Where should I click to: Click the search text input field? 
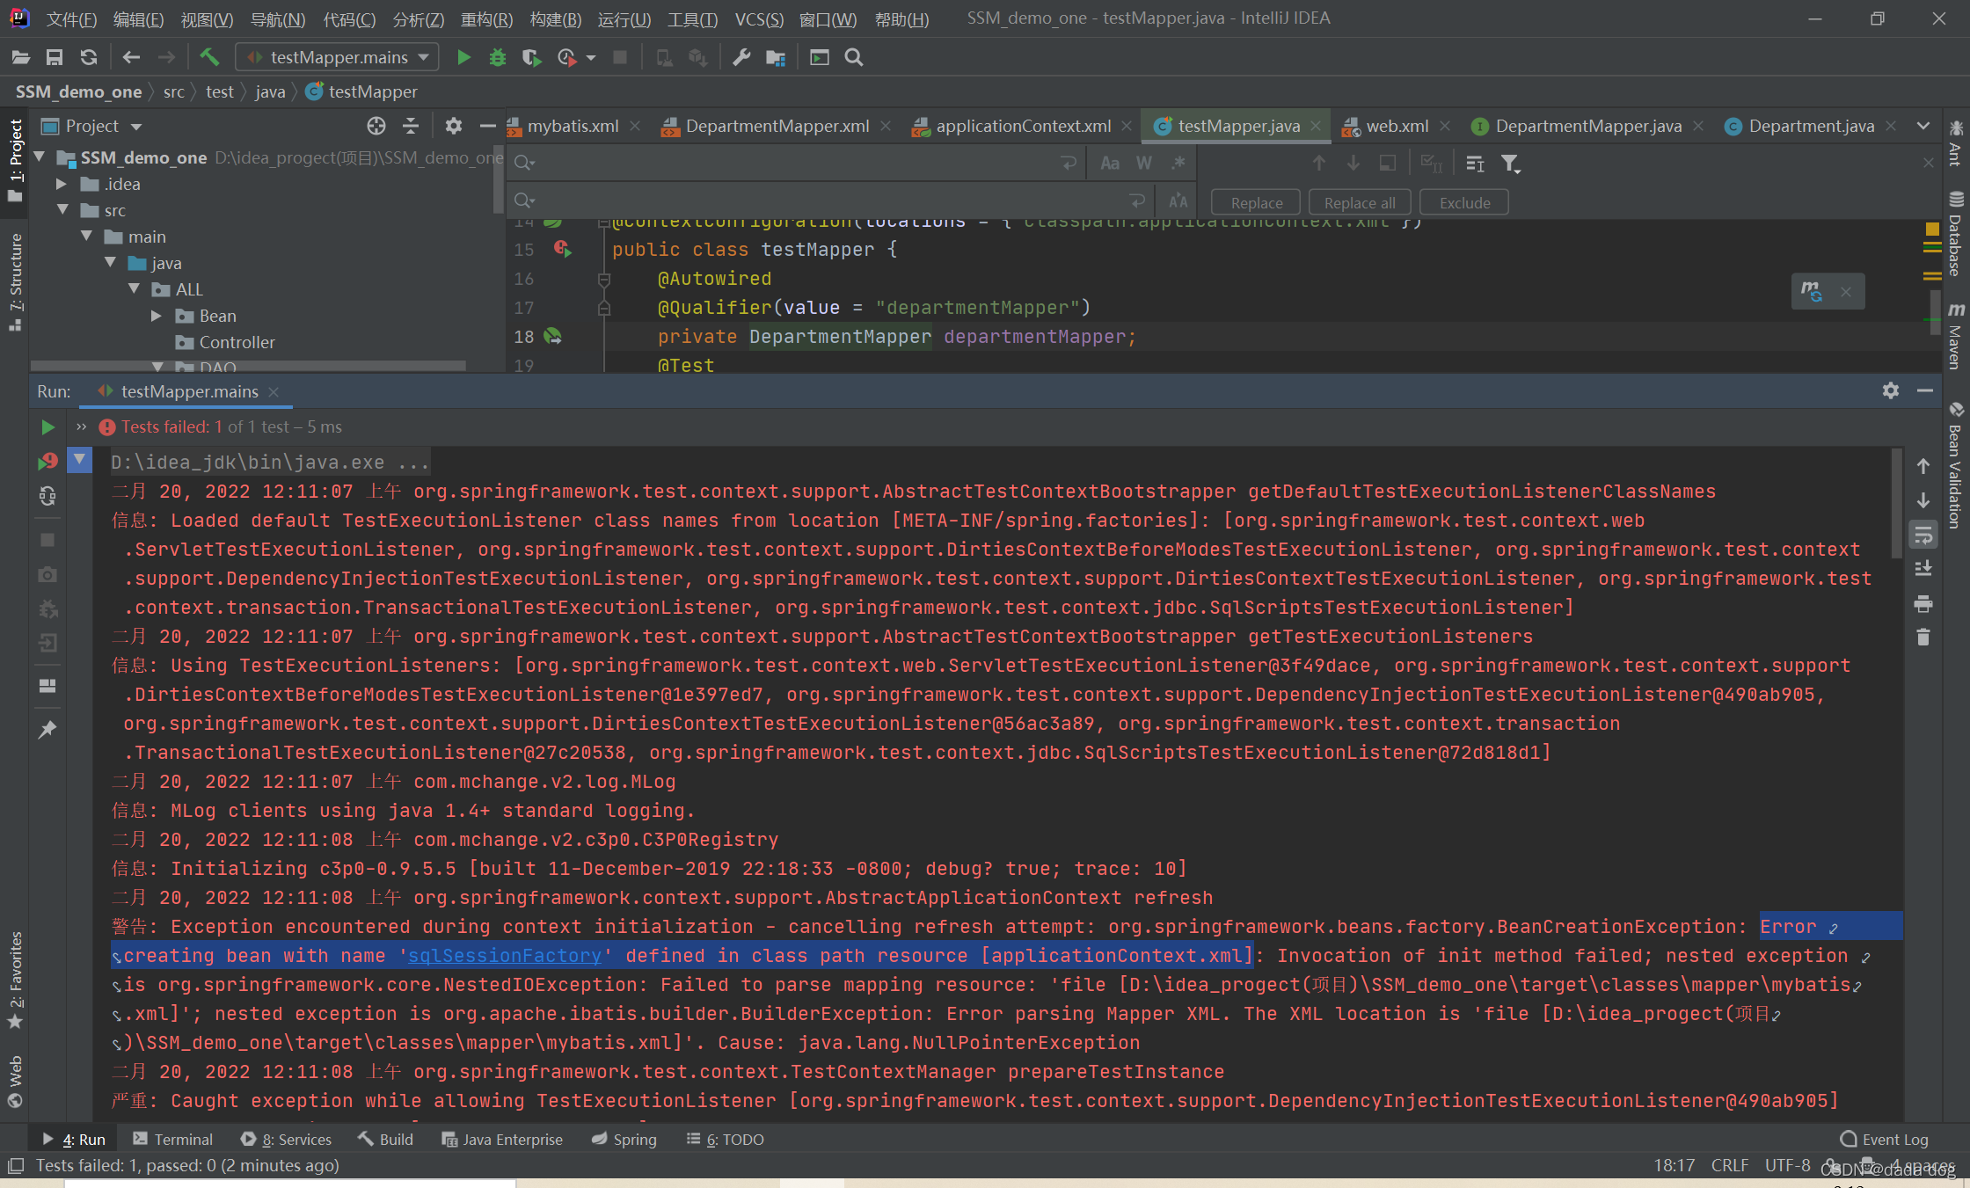pyautogui.click(x=792, y=164)
